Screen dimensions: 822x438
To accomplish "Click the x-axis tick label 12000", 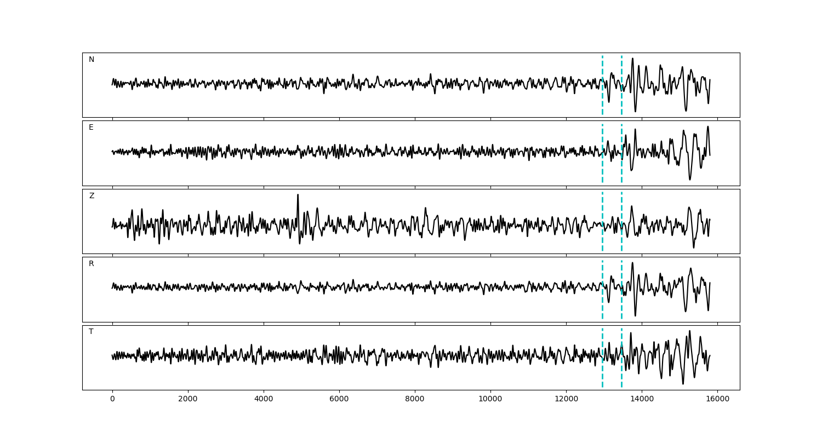I will tap(566, 399).
